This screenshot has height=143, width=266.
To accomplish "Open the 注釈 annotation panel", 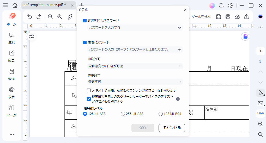I will coord(11,38).
